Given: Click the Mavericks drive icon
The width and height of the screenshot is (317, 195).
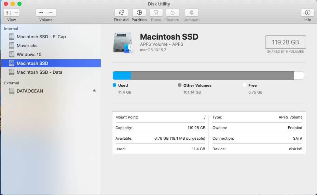Looking at the screenshot, I should pyautogui.click(x=12, y=45).
